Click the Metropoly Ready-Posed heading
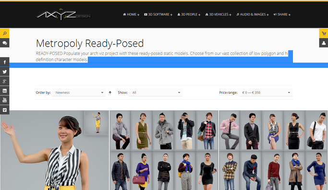The image size is (328, 190). point(90,43)
